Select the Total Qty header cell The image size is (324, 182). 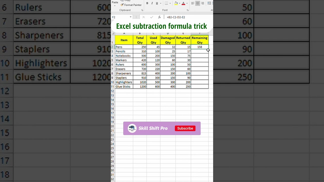[140, 40]
